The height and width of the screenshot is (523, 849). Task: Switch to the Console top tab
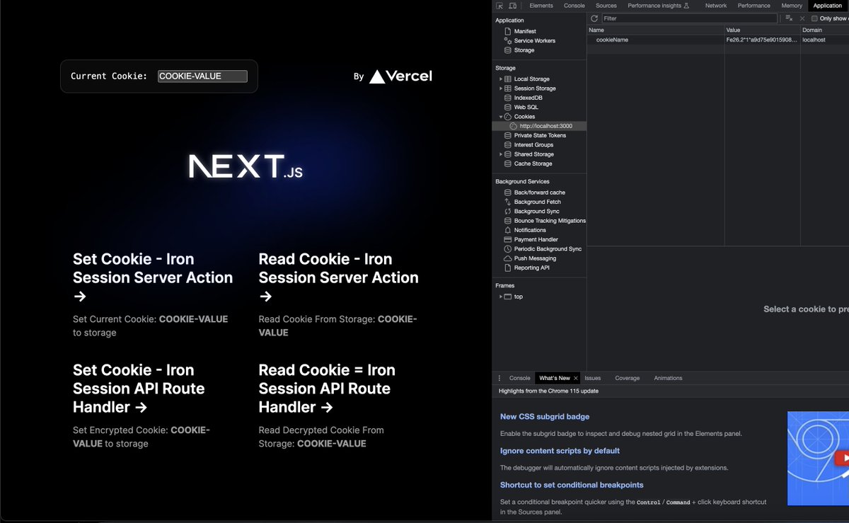click(x=574, y=6)
